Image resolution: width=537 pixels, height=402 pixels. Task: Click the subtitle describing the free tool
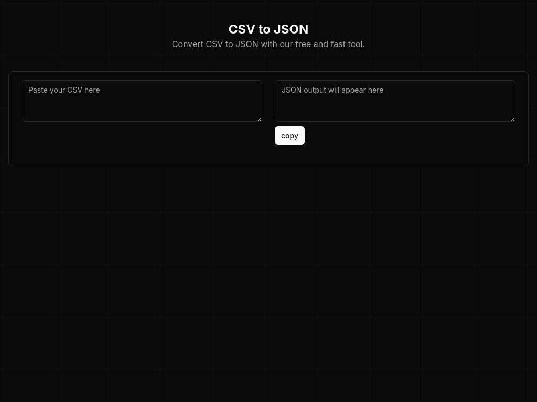pos(268,44)
